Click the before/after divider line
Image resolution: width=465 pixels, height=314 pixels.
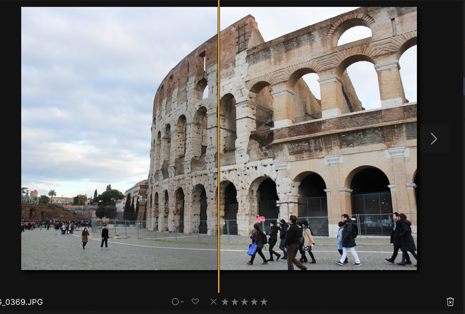pos(219,146)
